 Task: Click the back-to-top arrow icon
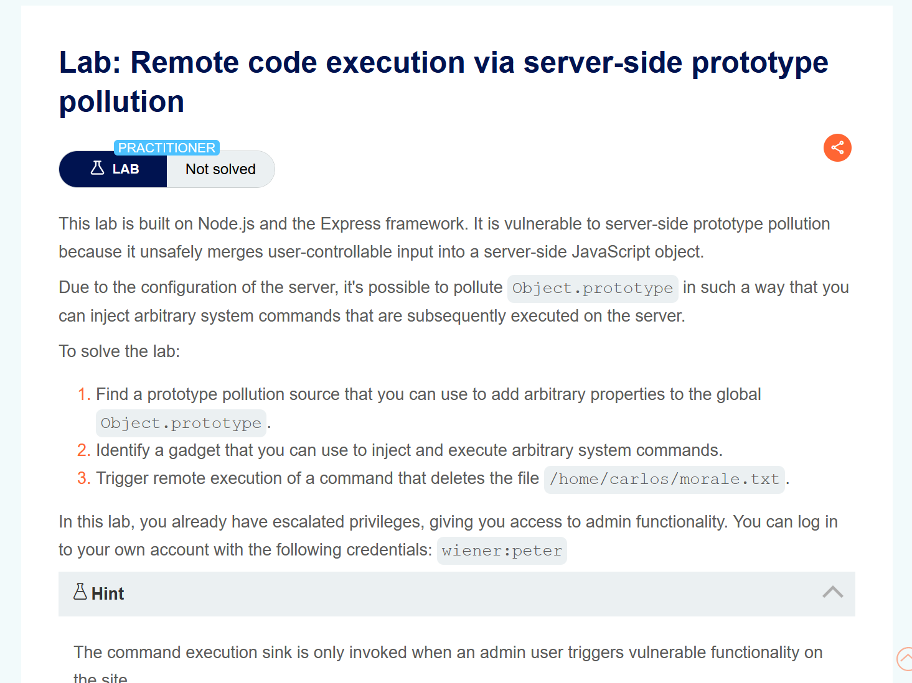point(905,659)
